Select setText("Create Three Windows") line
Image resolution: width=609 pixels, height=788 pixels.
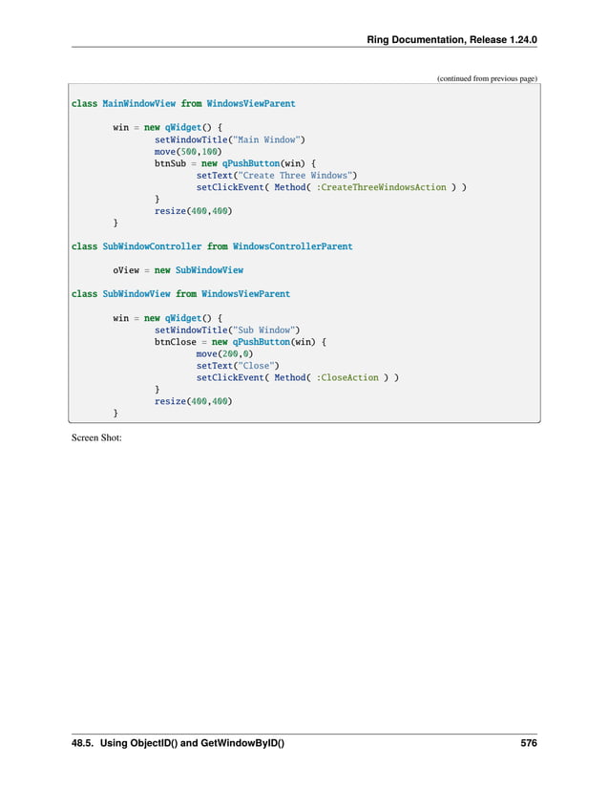[276, 176]
